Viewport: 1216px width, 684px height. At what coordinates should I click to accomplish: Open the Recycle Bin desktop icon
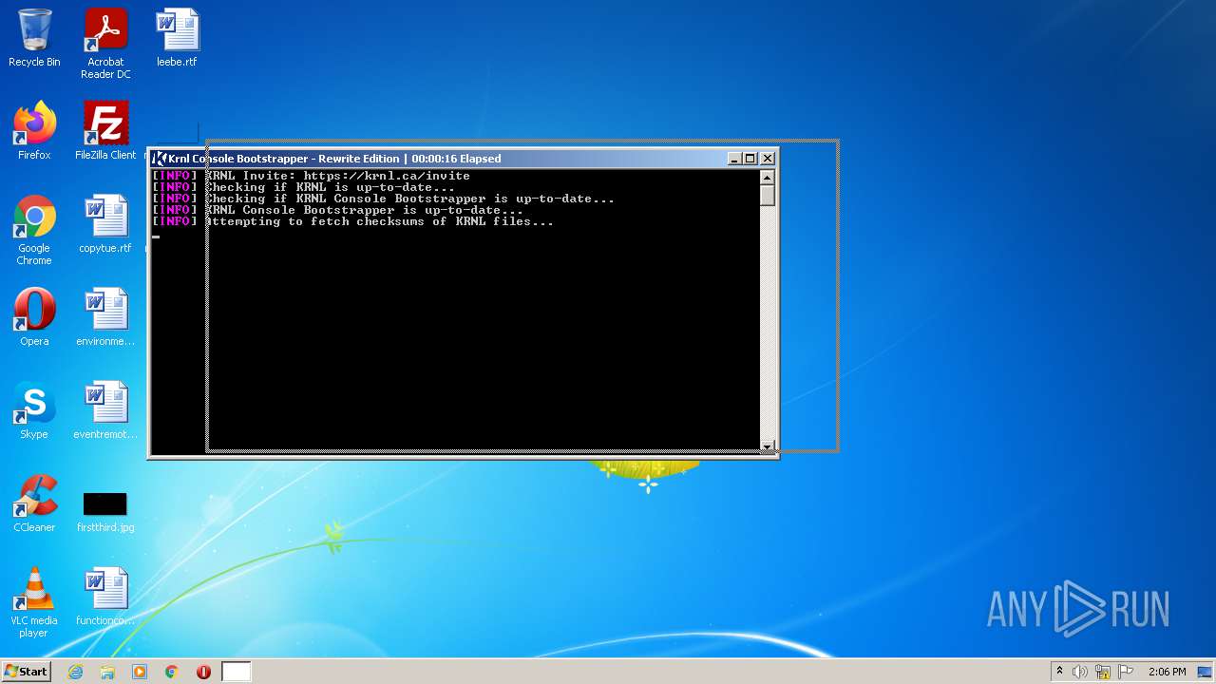(x=34, y=38)
